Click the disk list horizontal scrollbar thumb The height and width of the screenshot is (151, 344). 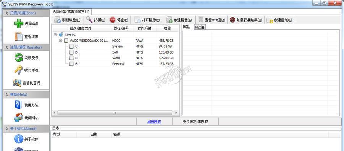tap(115, 113)
